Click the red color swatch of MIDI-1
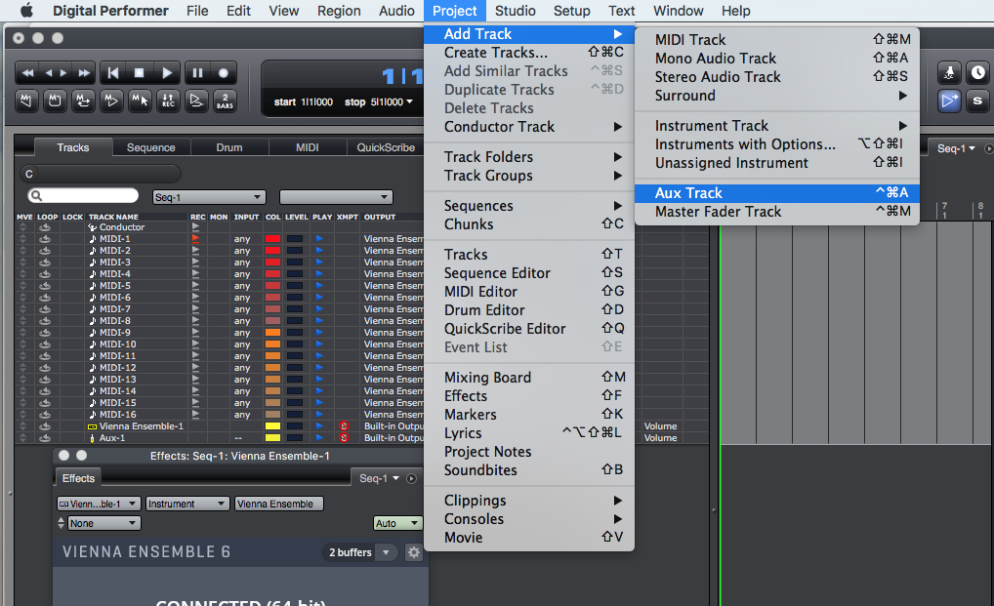 pyautogui.click(x=272, y=239)
